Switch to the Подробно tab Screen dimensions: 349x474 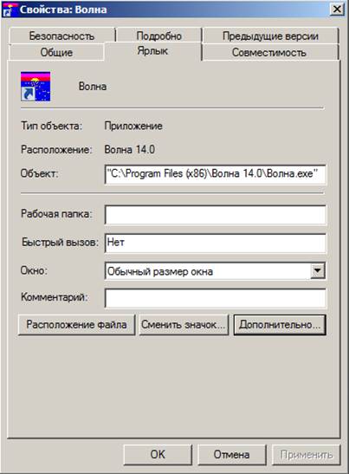click(x=159, y=36)
